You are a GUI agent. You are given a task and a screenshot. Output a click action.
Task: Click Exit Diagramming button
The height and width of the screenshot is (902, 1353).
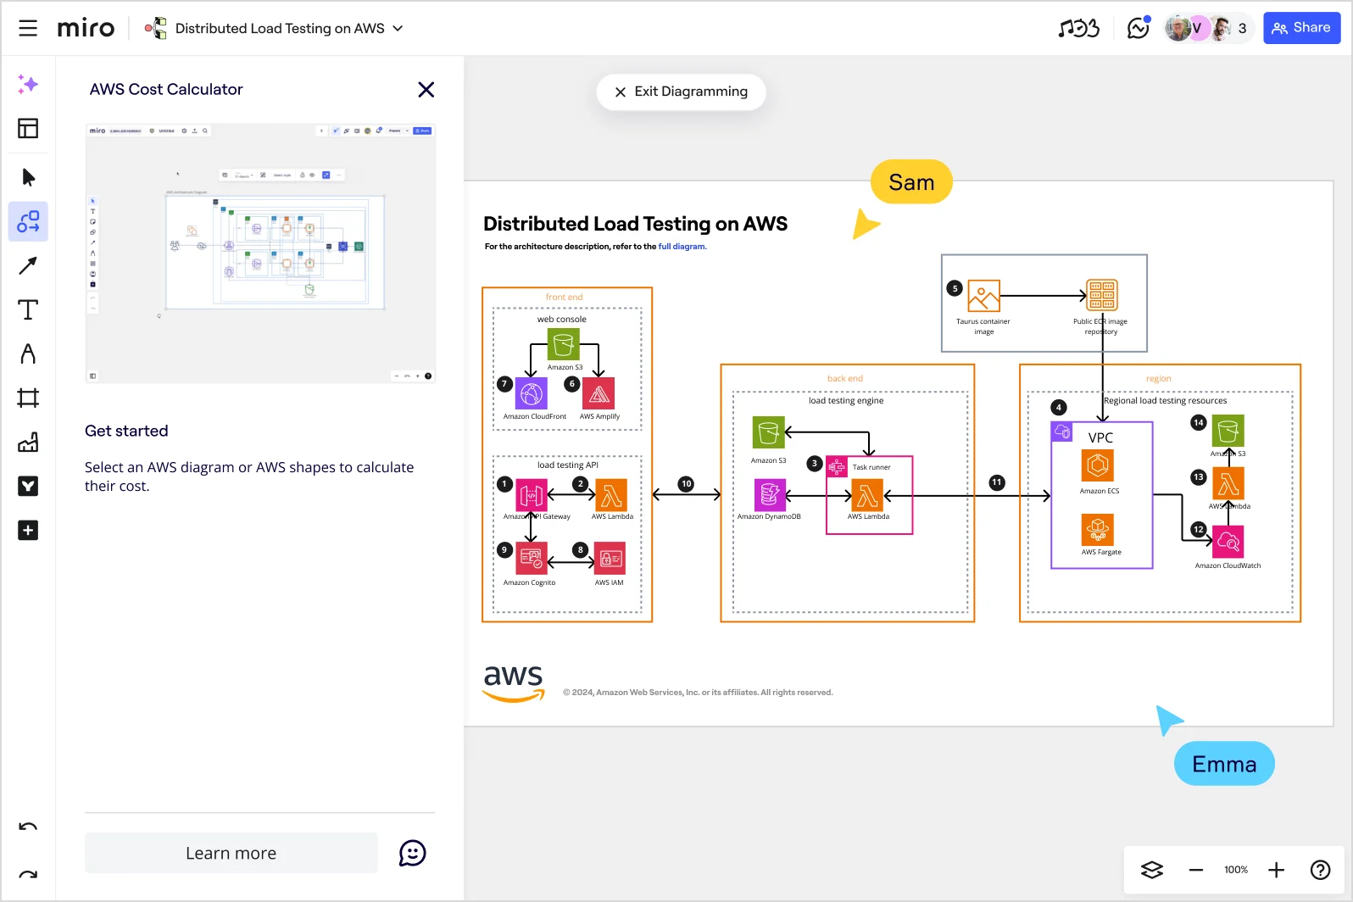681,92
